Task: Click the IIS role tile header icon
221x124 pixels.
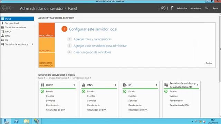Action: coord(125,85)
